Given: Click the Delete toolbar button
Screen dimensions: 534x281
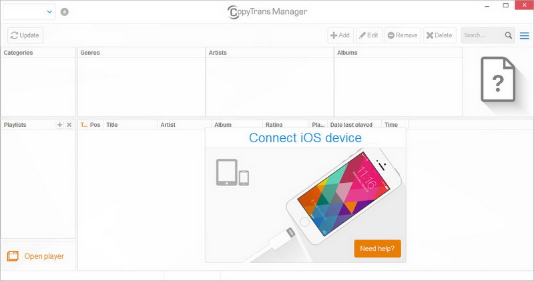Looking at the screenshot, I should point(440,35).
